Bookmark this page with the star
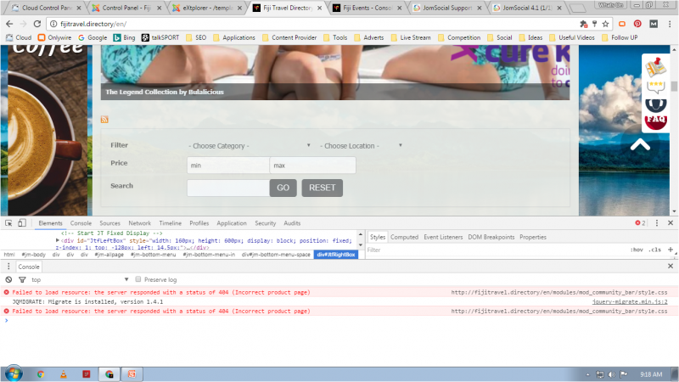 (605, 24)
